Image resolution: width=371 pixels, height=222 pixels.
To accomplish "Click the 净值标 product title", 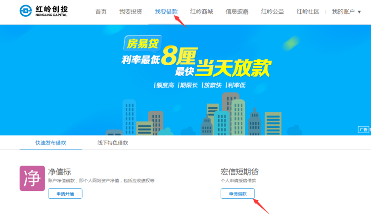I will coord(59,172).
